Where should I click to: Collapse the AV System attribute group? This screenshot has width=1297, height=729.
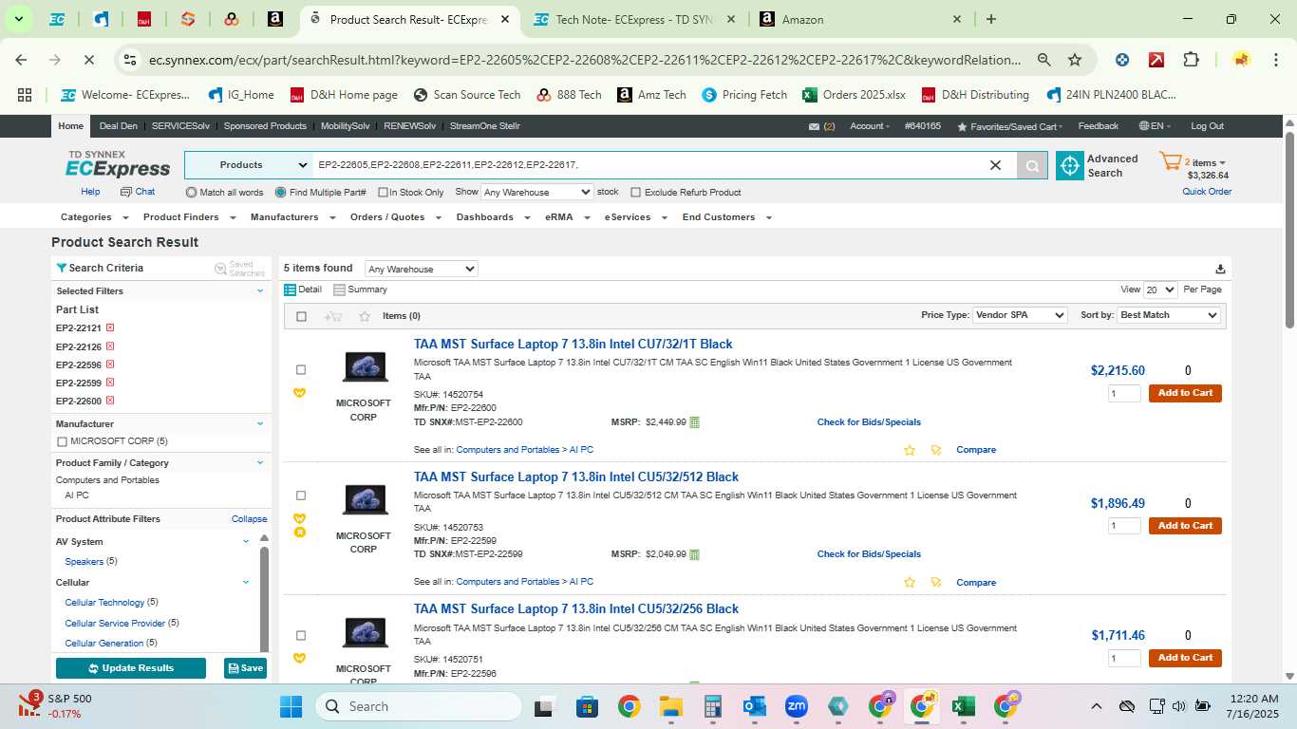point(246,542)
